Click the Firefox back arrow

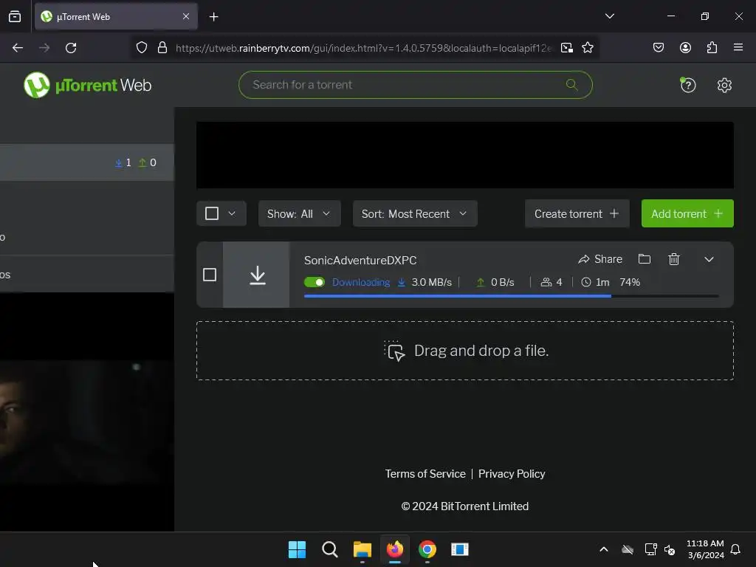(18, 48)
